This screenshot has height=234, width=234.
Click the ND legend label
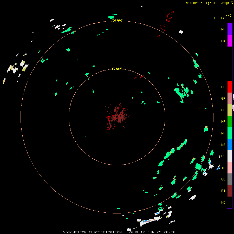[x=223, y=203]
